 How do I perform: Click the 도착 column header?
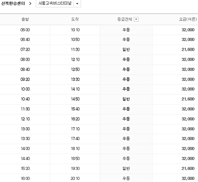[75, 19]
